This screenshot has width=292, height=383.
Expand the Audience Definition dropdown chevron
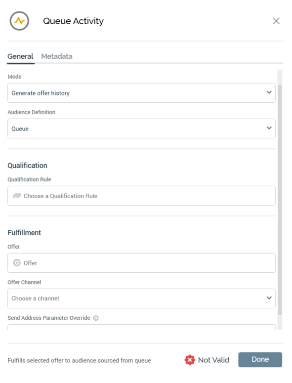[x=269, y=128]
